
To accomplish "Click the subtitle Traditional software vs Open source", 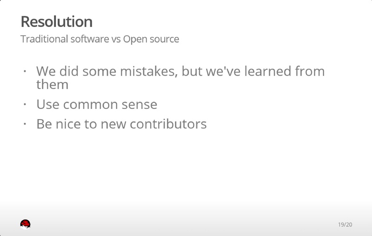I will click(100, 39).
